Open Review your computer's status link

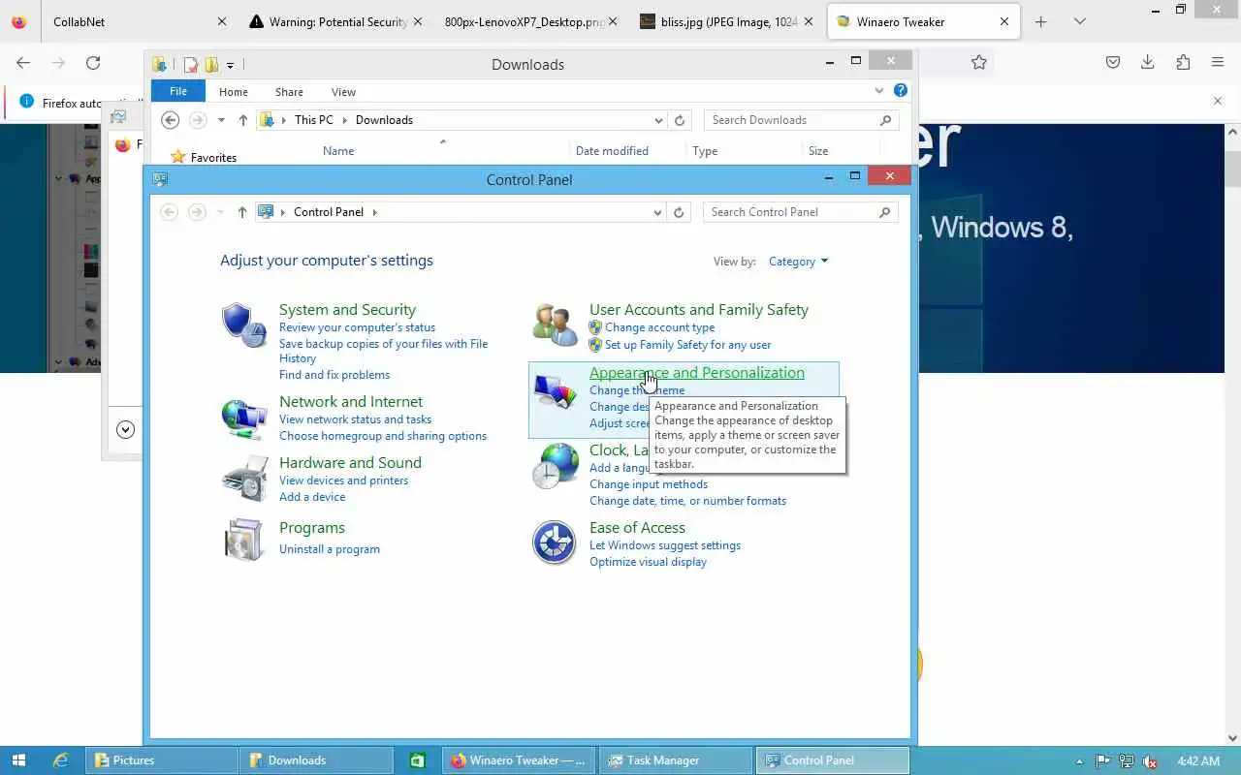point(357,327)
